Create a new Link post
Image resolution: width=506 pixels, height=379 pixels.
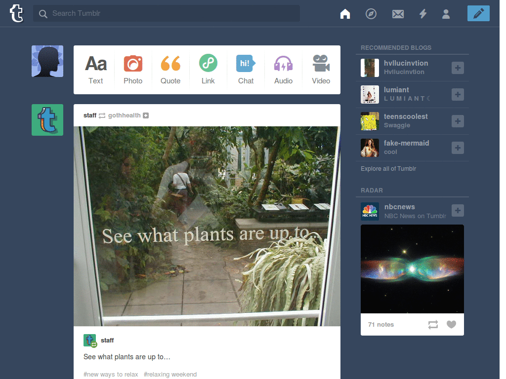[208, 70]
